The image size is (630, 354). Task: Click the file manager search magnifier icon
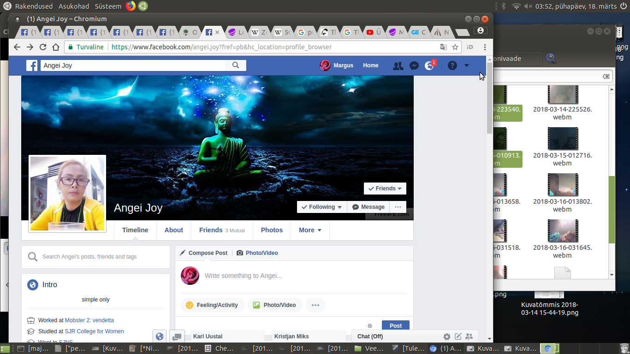pyautogui.click(x=551, y=59)
